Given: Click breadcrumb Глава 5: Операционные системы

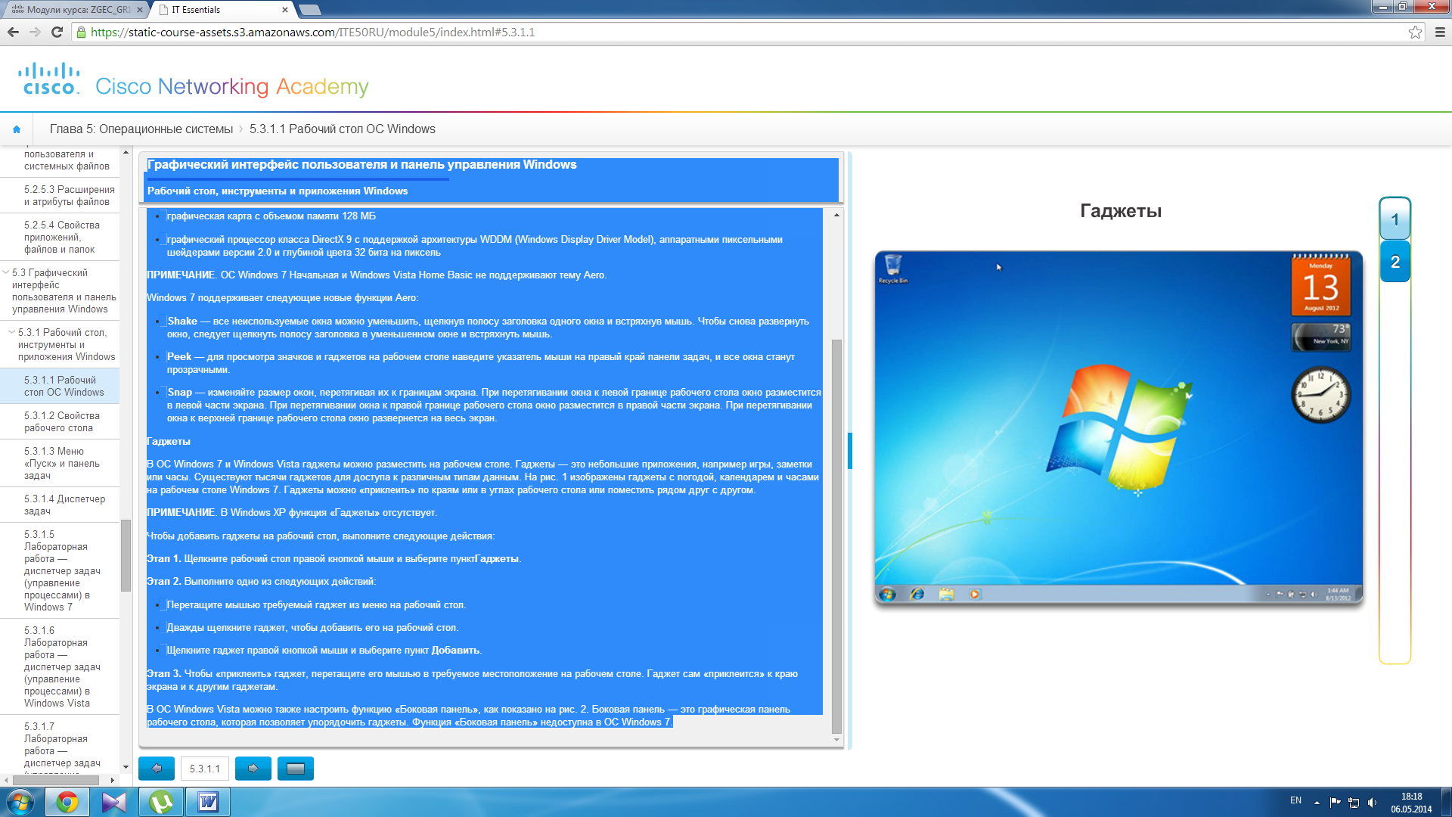Looking at the screenshot, I should click(141, 129).
